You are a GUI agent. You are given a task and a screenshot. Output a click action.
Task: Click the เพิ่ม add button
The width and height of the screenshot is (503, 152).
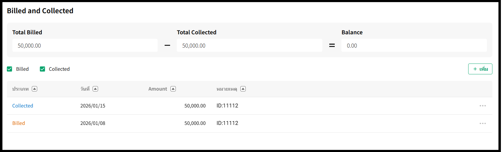pyautogui.click(x=480, y=69)
